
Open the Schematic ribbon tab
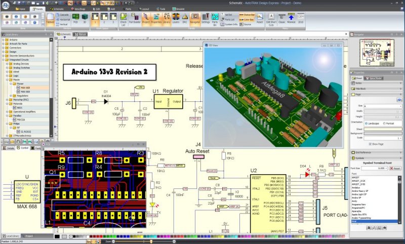[x=57, y=9]
